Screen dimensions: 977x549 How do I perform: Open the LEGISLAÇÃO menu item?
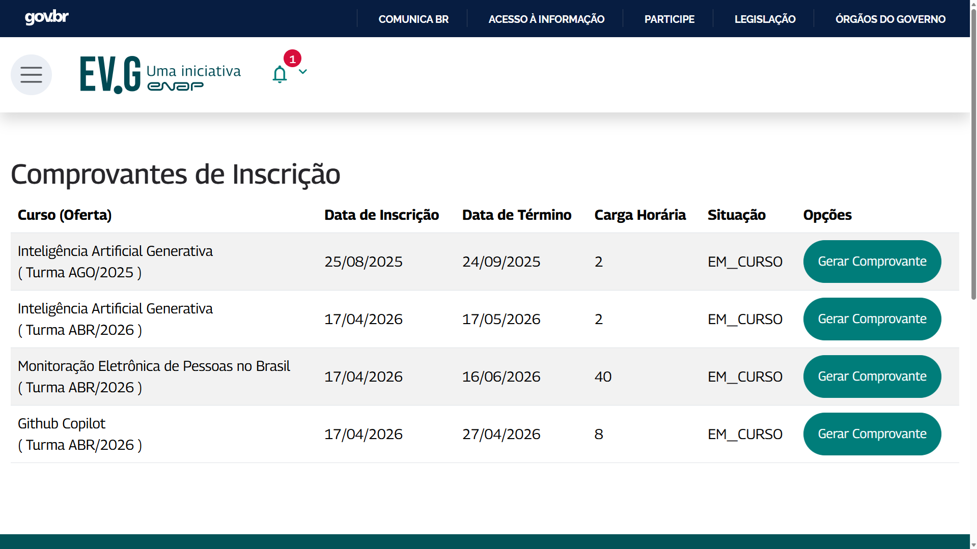point(765,19)
